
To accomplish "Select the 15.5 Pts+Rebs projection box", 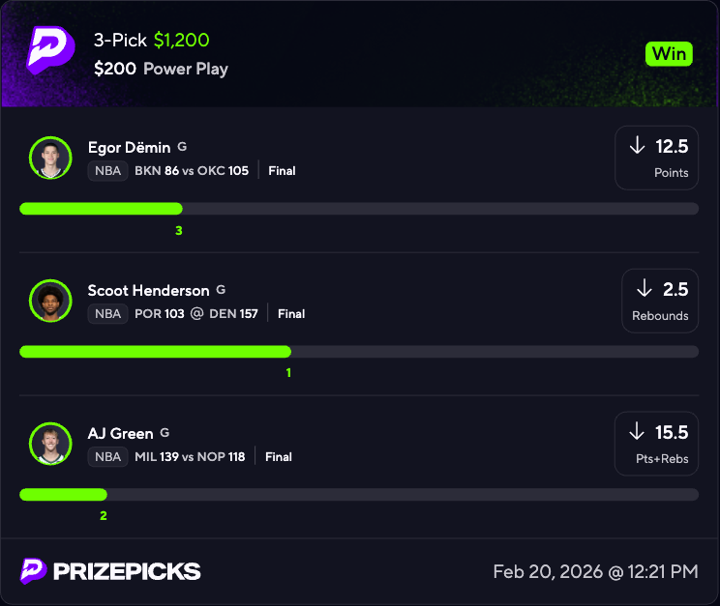I will point(657,444).
